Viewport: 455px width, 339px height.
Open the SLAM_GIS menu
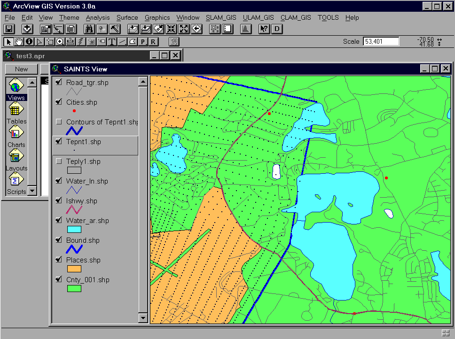click(221, 18)
